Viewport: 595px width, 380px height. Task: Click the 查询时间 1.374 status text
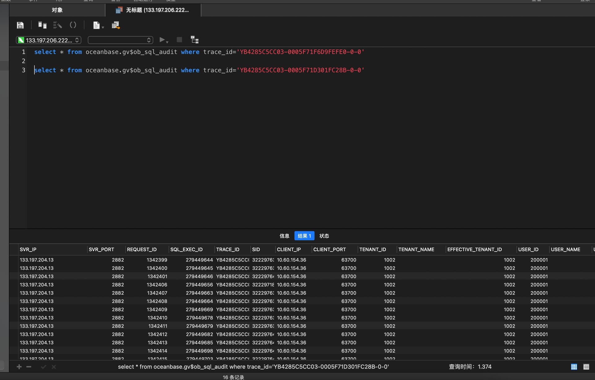tap(470, 367)
